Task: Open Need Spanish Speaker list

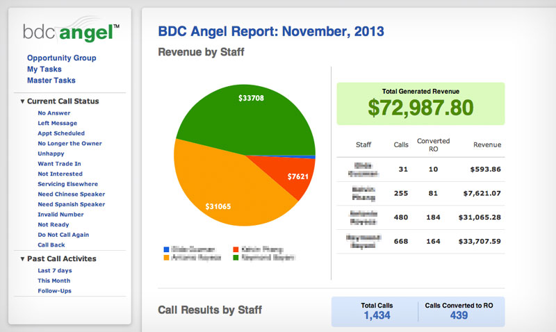Action: point(71,205)
